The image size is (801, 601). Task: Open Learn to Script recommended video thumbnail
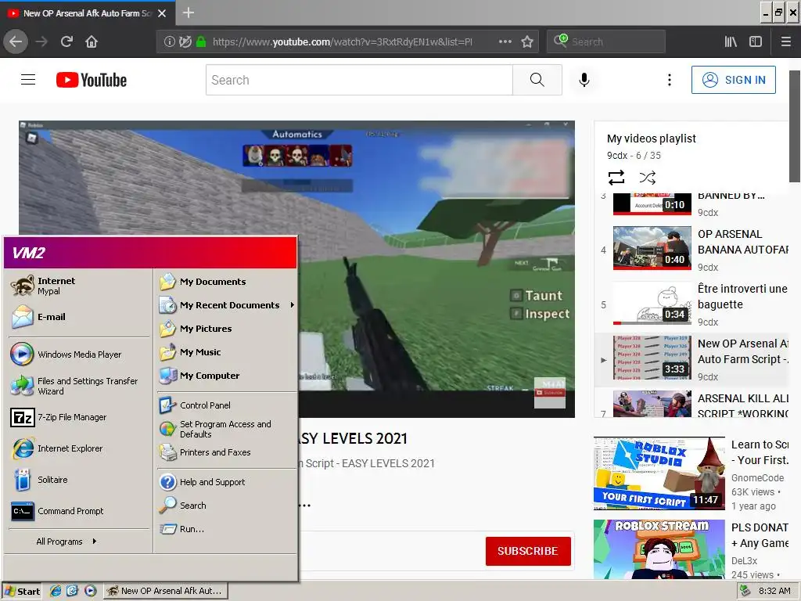[x=659, y=473]
